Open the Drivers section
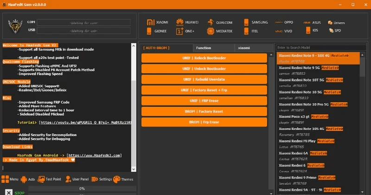This screenshot has height=195, width=371. pos(330,22)
